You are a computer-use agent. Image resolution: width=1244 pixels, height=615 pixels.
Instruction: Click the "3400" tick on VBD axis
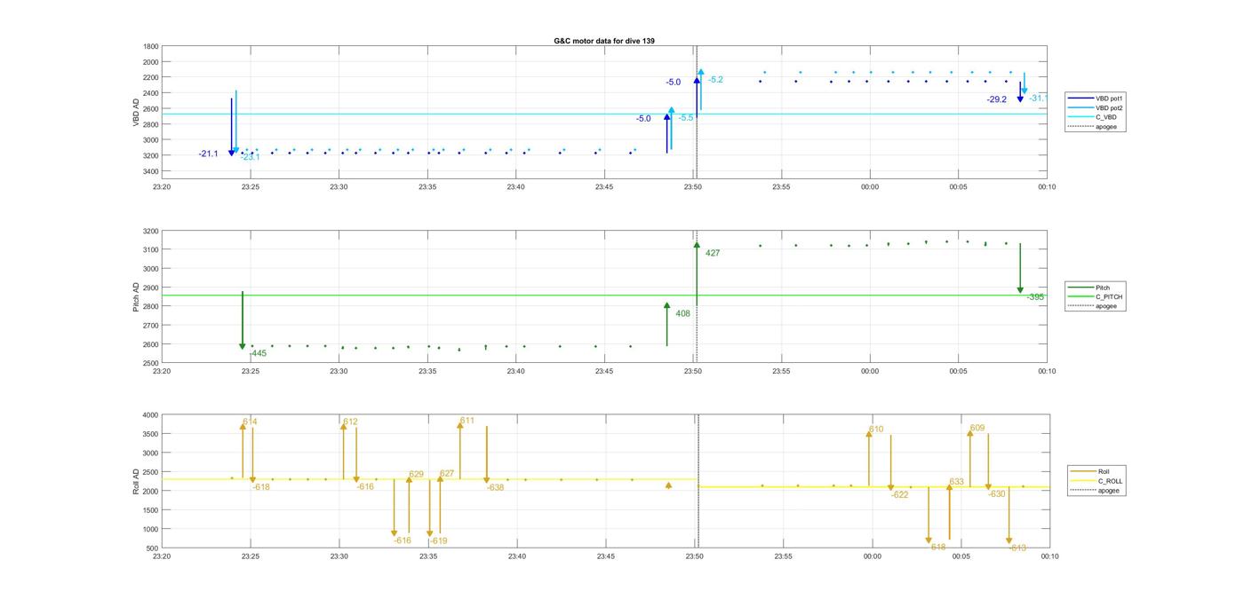(x=151, y=170)
